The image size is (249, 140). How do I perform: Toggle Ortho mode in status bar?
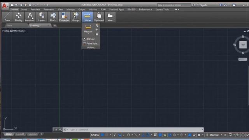pos(124,135)
